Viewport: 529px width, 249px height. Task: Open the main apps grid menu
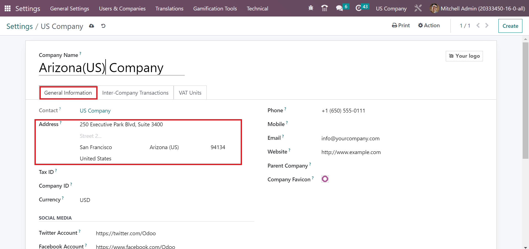pos(7,8)
